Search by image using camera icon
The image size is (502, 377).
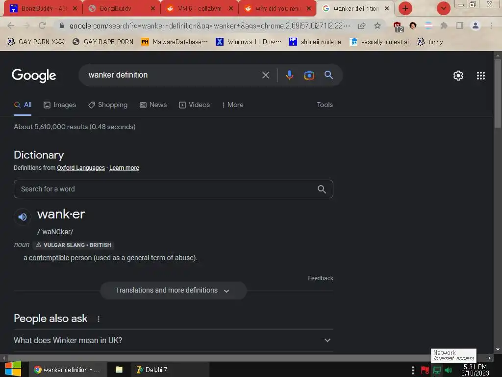pos(309,75)
